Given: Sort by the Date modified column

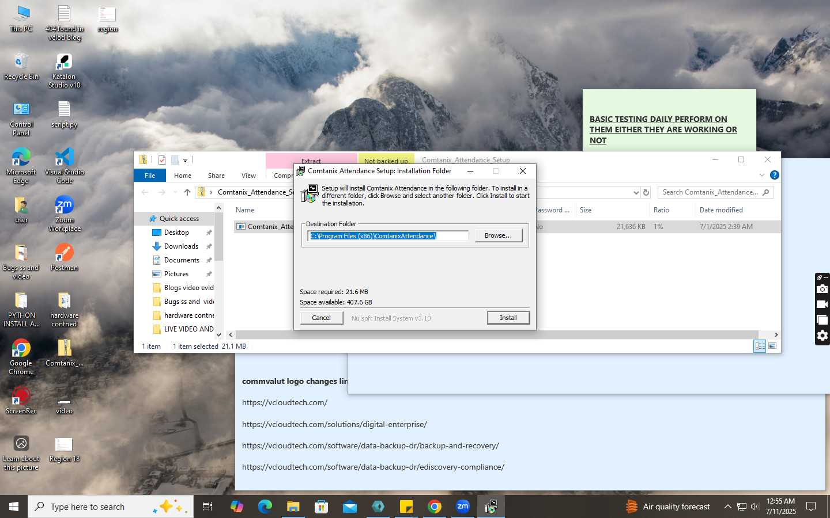Looking at the screenshot, I should [x=721, y=210].
